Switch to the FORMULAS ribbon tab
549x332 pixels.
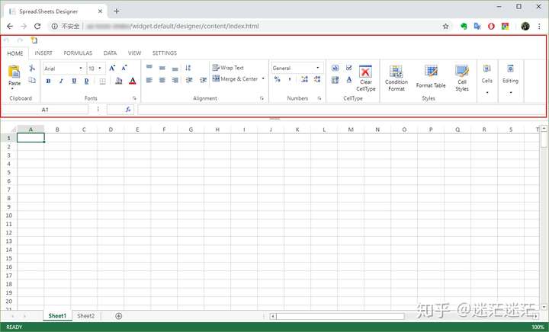point(78,53)
